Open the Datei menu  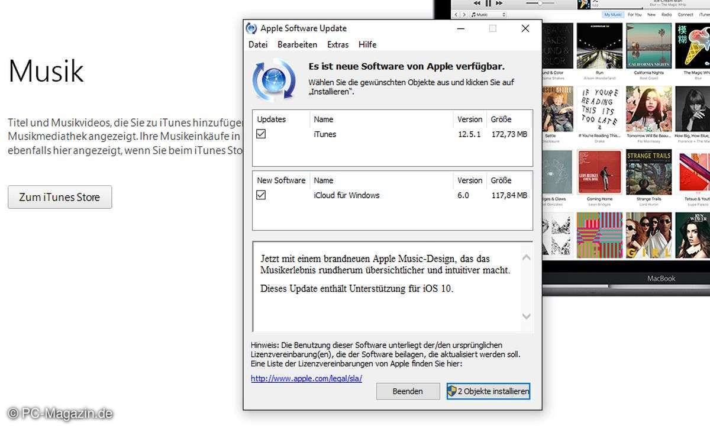tap(258, 44)
